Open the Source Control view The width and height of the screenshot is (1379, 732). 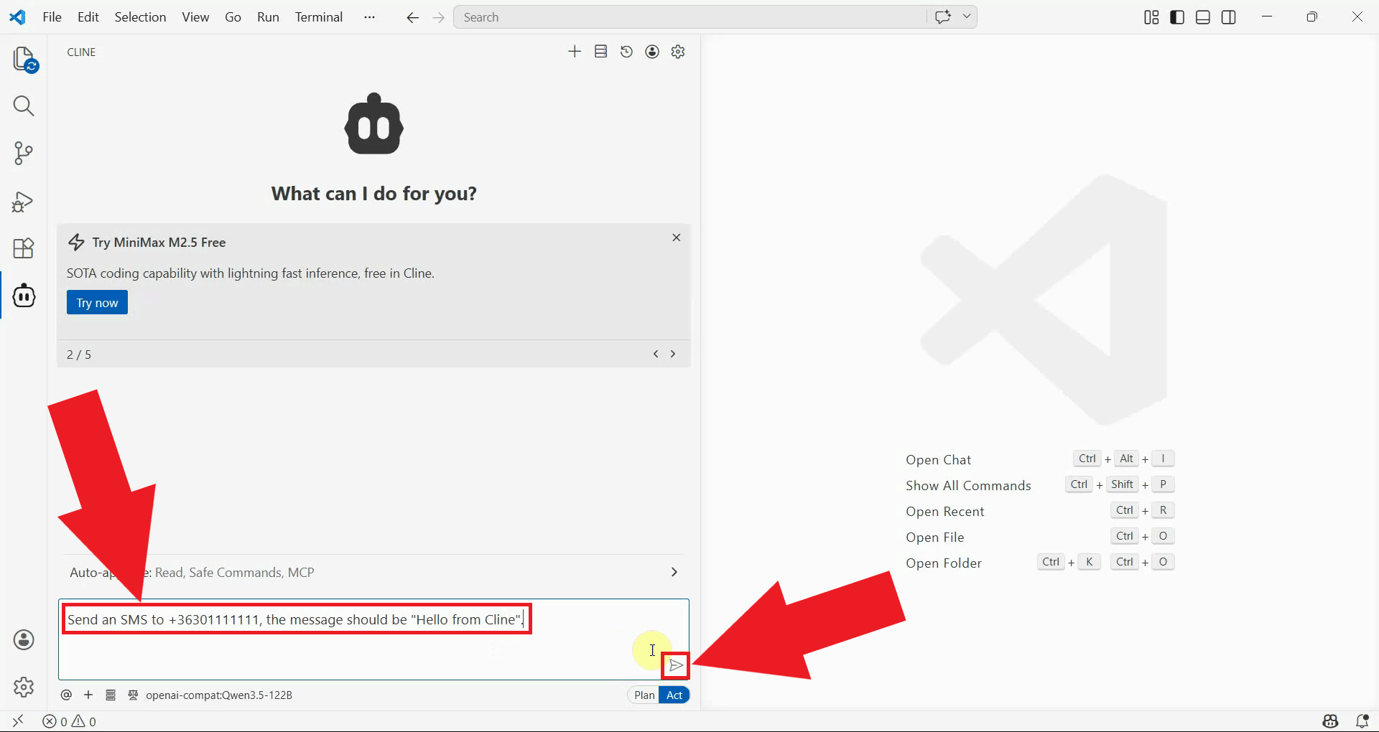tap(24, 154)
